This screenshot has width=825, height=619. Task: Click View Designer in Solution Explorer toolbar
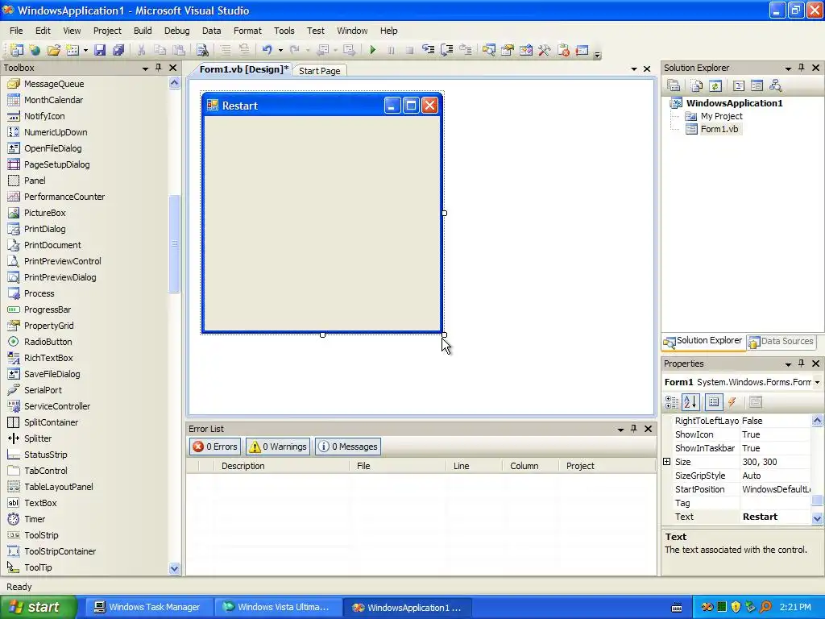757,85
